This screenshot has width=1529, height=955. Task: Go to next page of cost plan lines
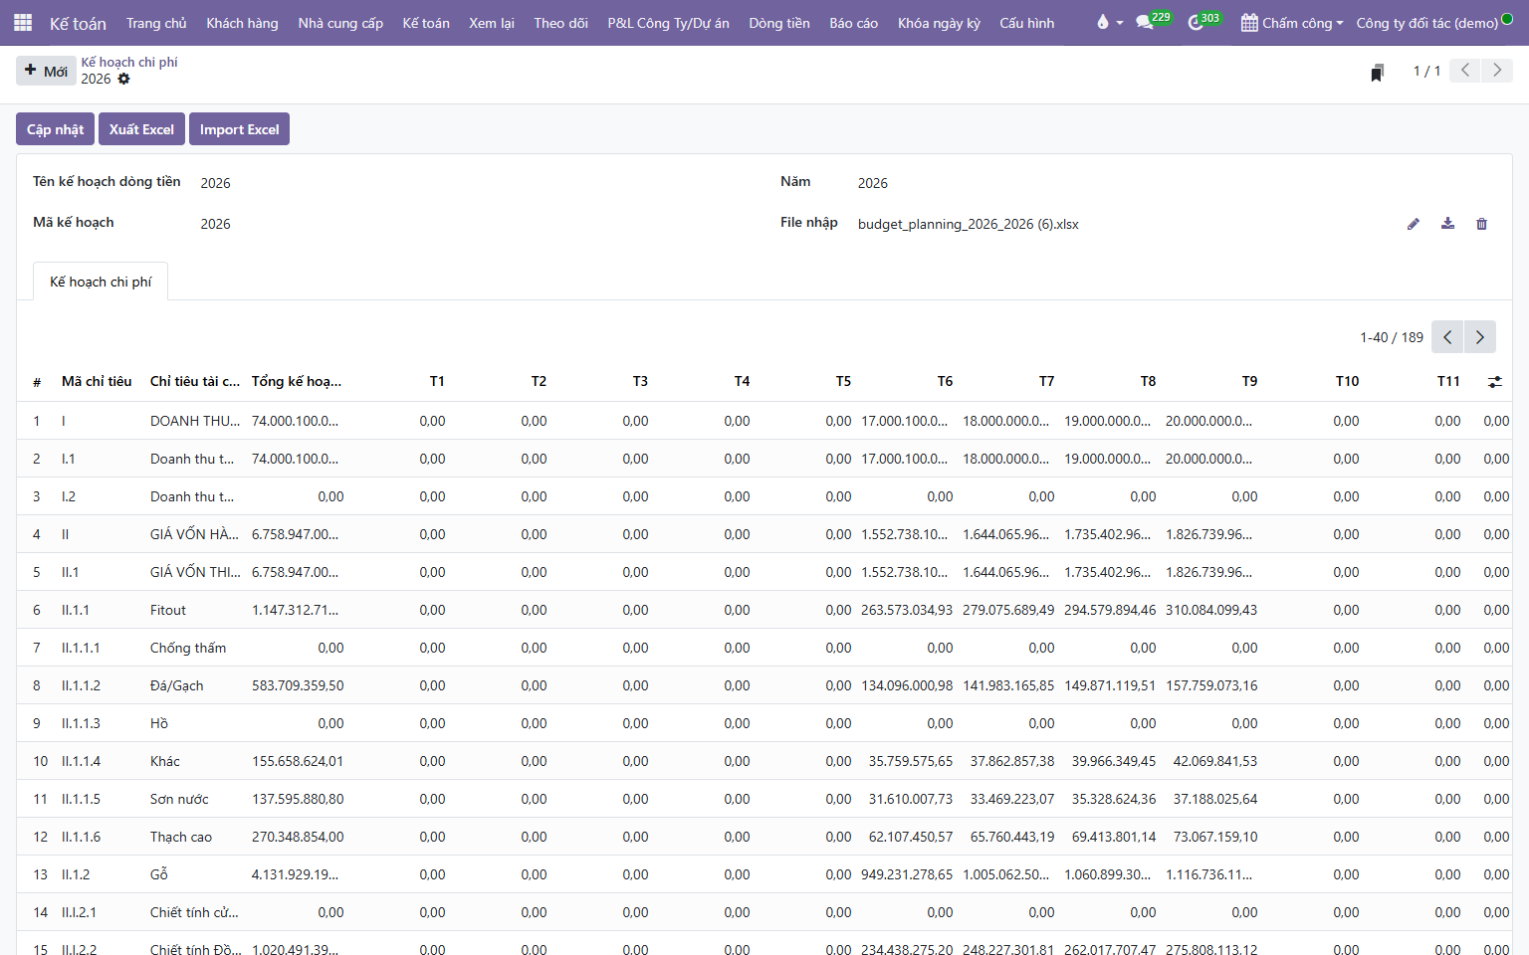(1480, 337)
